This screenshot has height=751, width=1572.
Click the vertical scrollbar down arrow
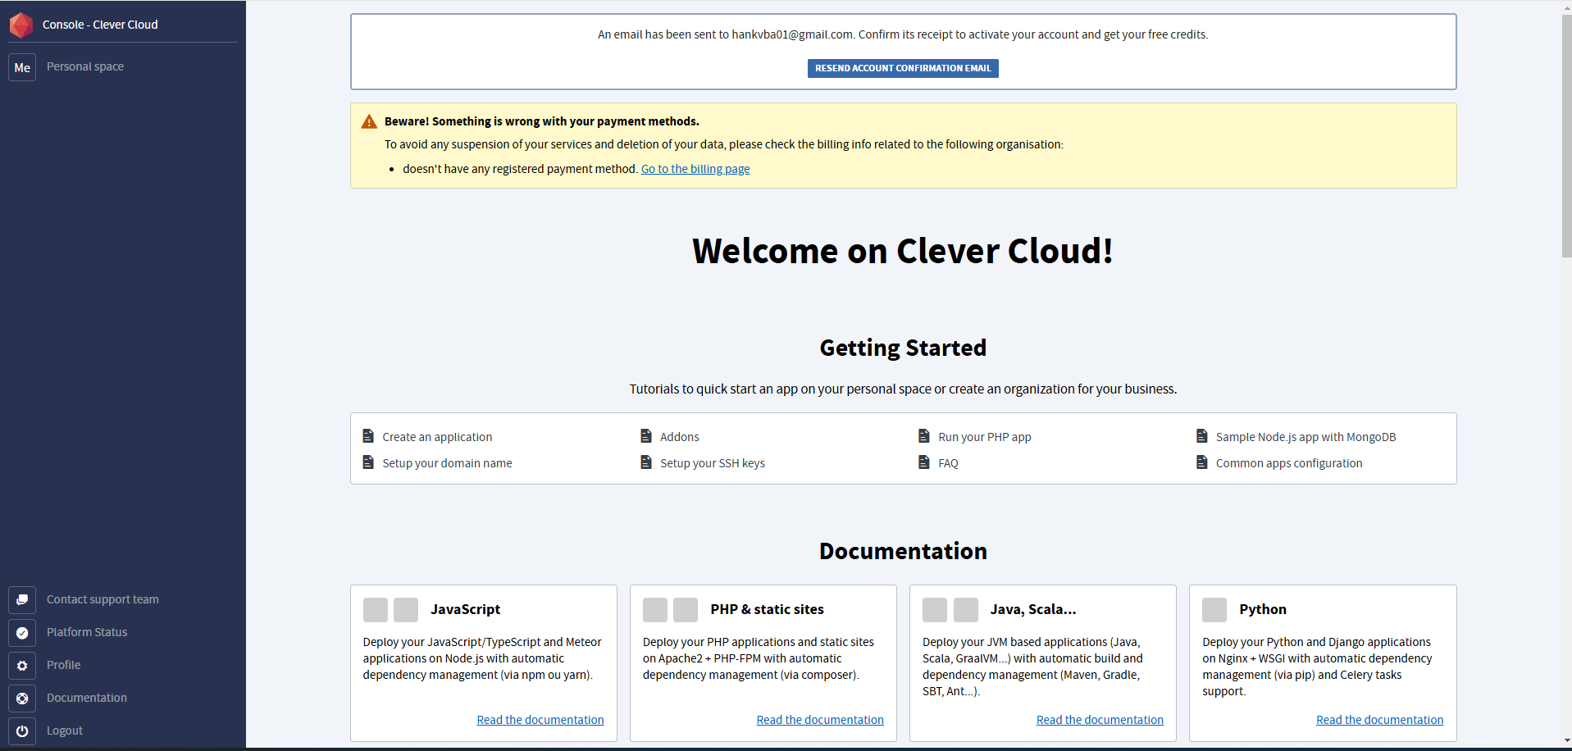pos(1566,740)
